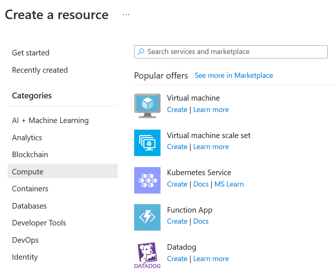335x271 pixels.
Task: Click Create under Virtual machine
Action: (x=177, y=110)
